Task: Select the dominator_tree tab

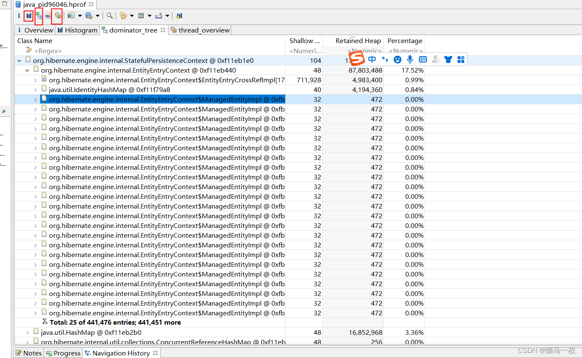Action: 133,30
